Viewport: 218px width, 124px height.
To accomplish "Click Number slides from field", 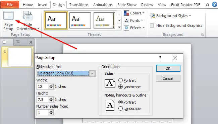I will coord(43,113).
